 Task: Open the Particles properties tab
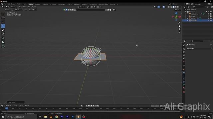184,76
